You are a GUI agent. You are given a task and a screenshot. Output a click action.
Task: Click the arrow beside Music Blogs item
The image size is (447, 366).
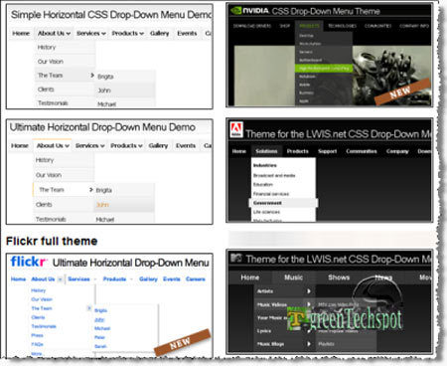click(309, 344)
